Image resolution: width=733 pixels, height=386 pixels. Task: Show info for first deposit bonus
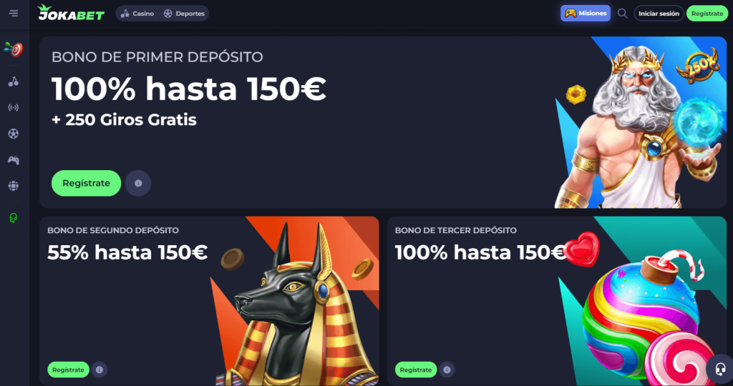coord(138,184)
